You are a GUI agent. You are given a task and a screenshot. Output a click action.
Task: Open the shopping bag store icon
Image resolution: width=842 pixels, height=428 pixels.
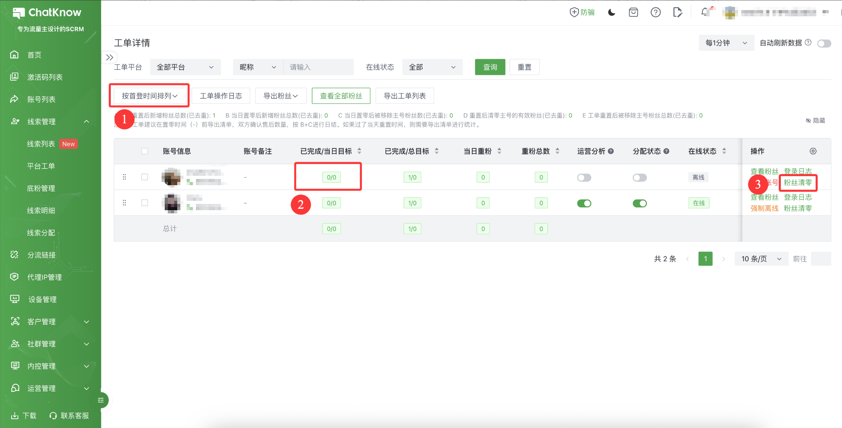[x=633, y=13]
